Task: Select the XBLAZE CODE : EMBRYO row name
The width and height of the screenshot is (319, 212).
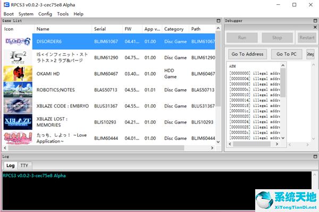Action: [x=63, y=106]
